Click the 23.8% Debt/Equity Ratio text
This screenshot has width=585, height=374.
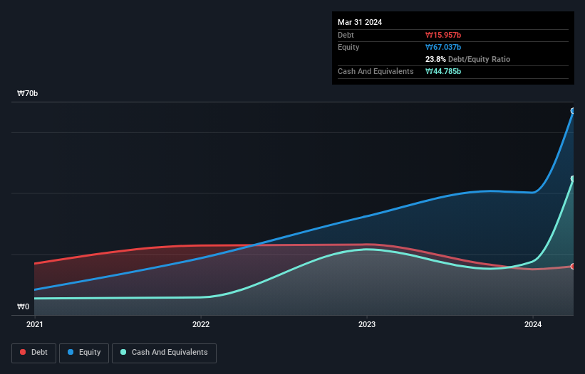(x=468, y=59)
